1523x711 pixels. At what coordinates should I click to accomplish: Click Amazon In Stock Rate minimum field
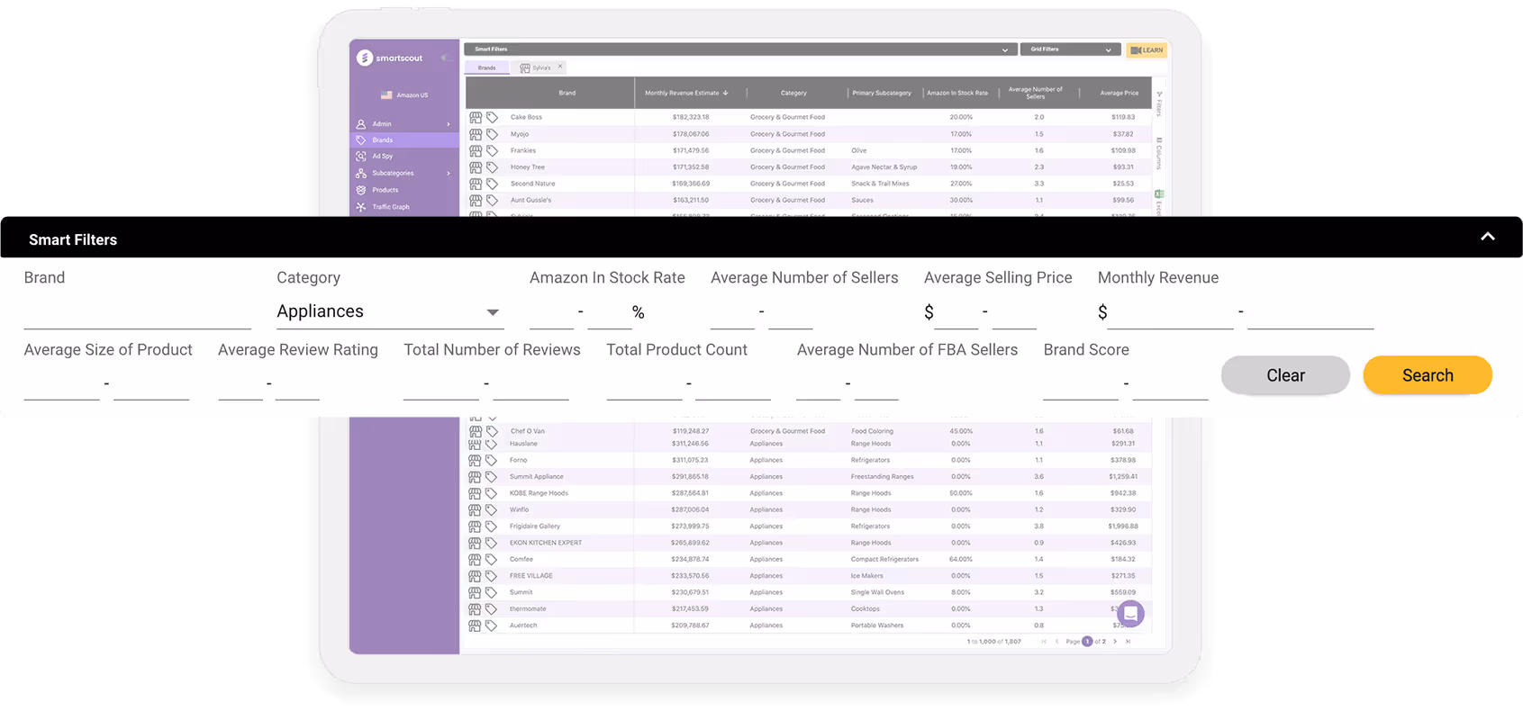pos(551,312)
